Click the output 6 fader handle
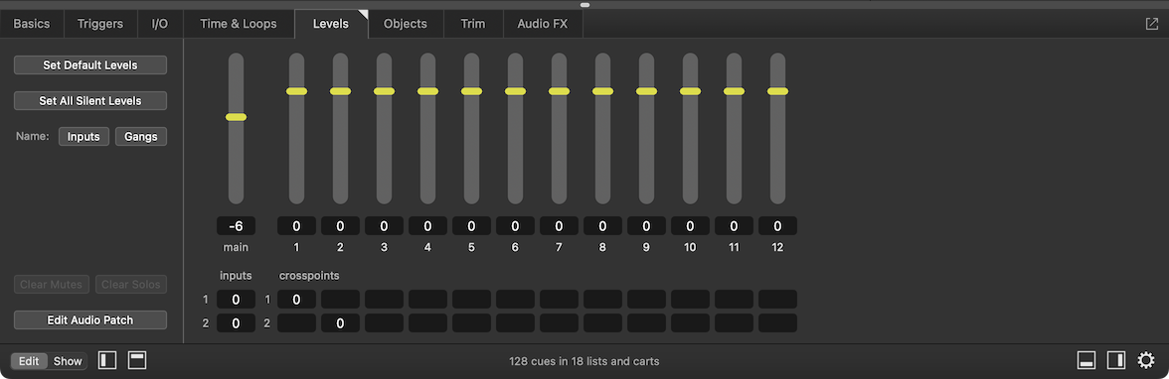1169x379 pixels. [515, 91]
